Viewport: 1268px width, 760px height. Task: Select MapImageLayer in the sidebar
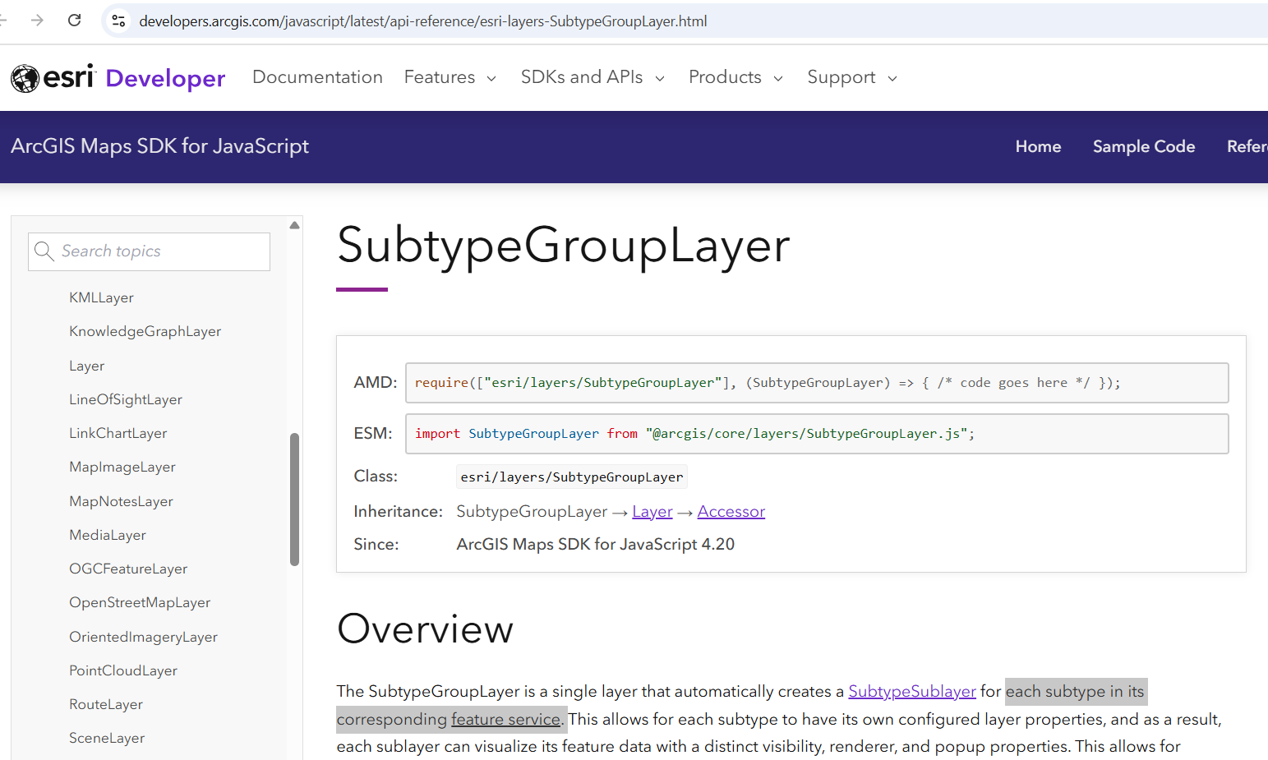[122, 466]
